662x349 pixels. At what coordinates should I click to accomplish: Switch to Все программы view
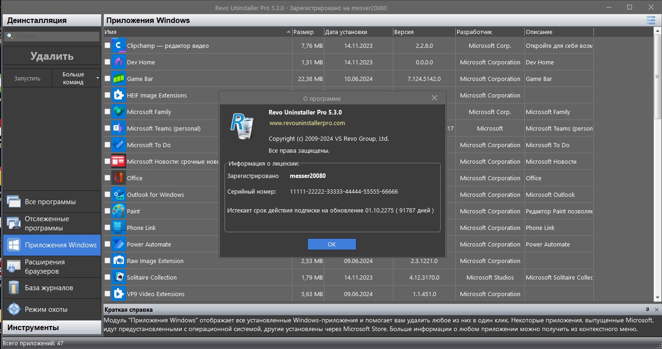52,202
